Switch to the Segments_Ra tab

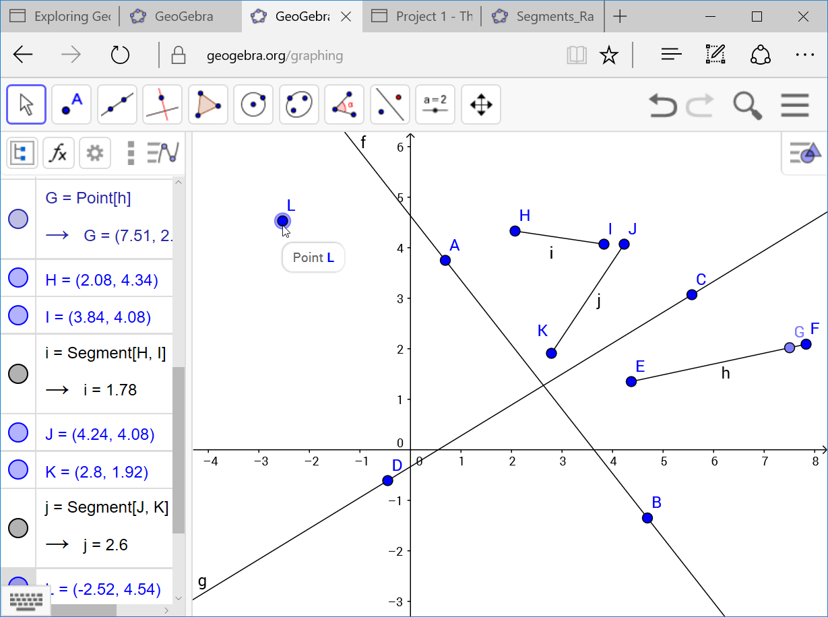pos(543,16)
